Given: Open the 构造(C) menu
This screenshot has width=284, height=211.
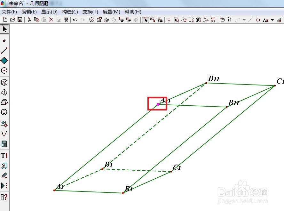Looking at the screenshot, I should pyautogui.click(x=70, y=12).
